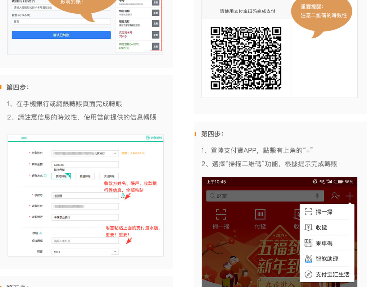Choose the 普通转账 transfer mode
The width and height of the screenshot is (367, 287).
pyautogui.click(x=85, y=176)
